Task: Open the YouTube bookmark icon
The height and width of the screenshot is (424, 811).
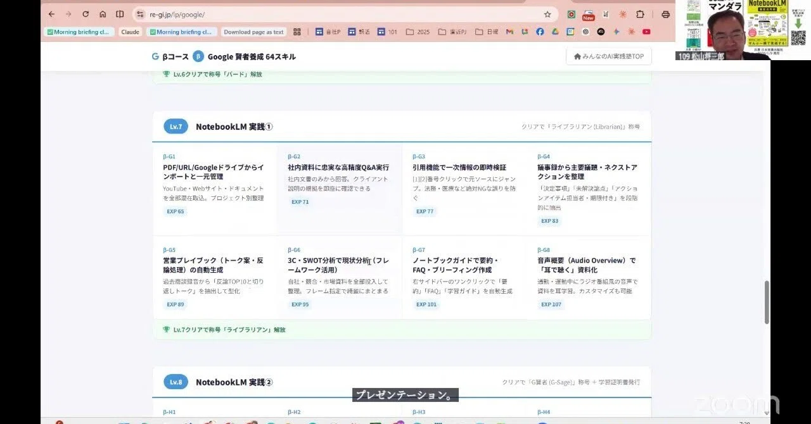Action: 646,32
